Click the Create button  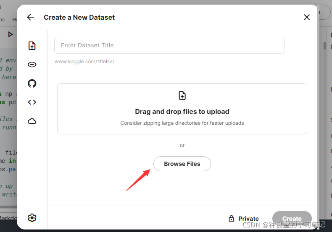click(x=292, y=219)
